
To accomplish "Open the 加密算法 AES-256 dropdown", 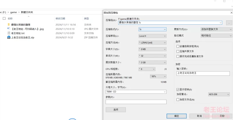I will click(219, 94).
